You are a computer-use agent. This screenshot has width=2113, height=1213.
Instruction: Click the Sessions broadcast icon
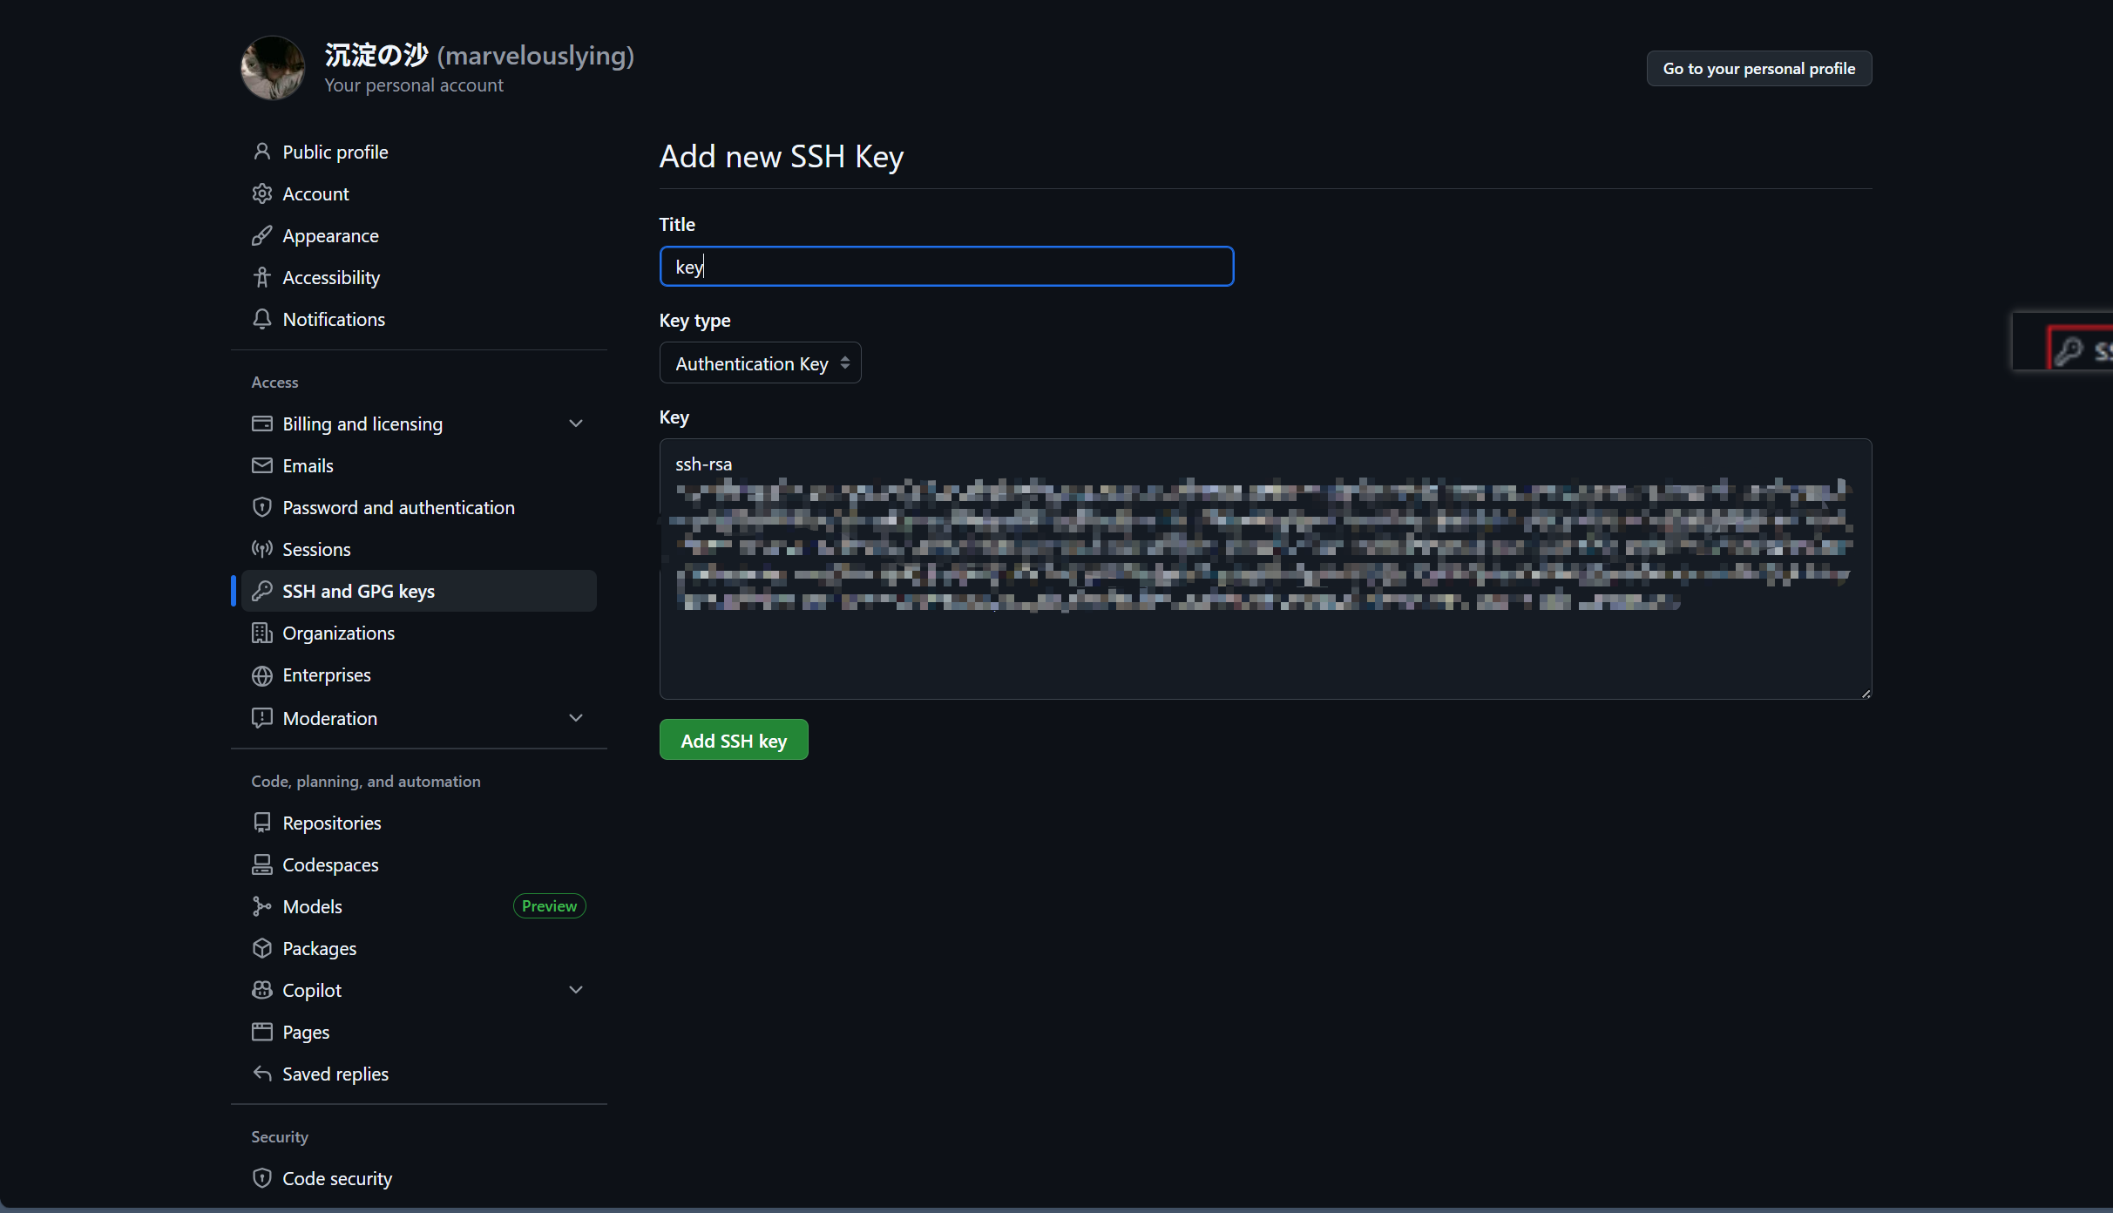pos(261,549)
